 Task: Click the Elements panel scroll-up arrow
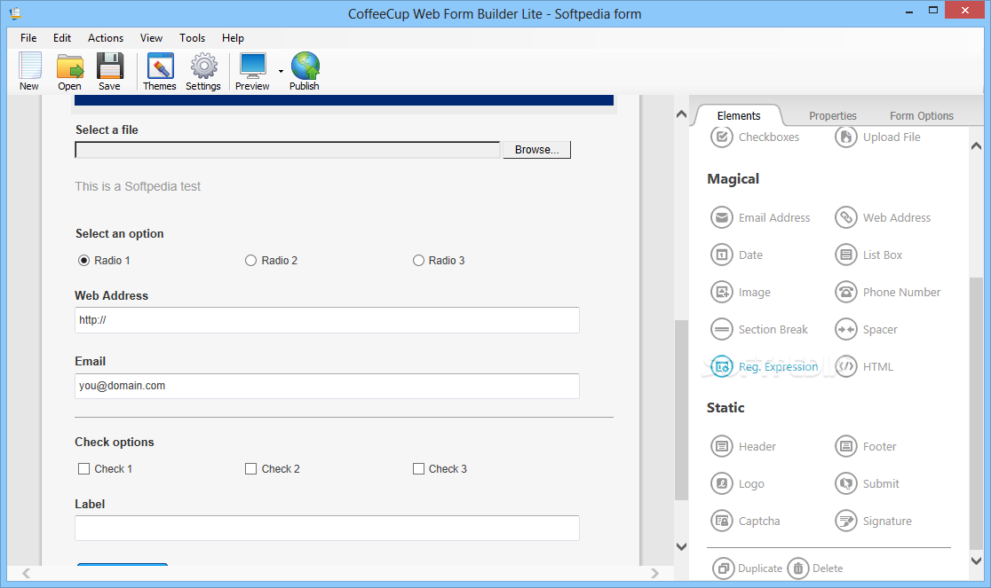click(977, 146)
